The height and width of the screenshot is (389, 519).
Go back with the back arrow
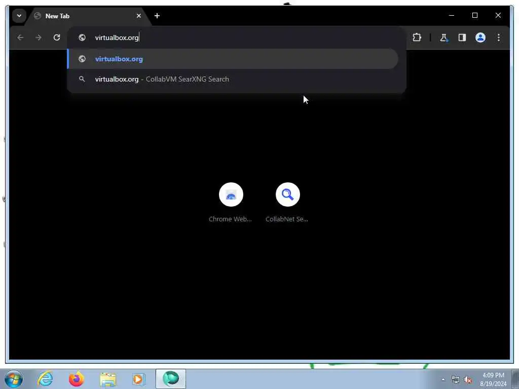(x=20, y=37)
